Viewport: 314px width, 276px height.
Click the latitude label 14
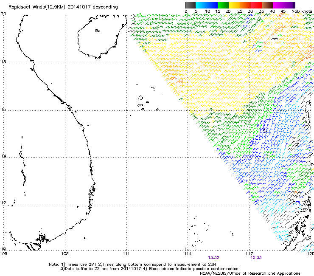3,156
